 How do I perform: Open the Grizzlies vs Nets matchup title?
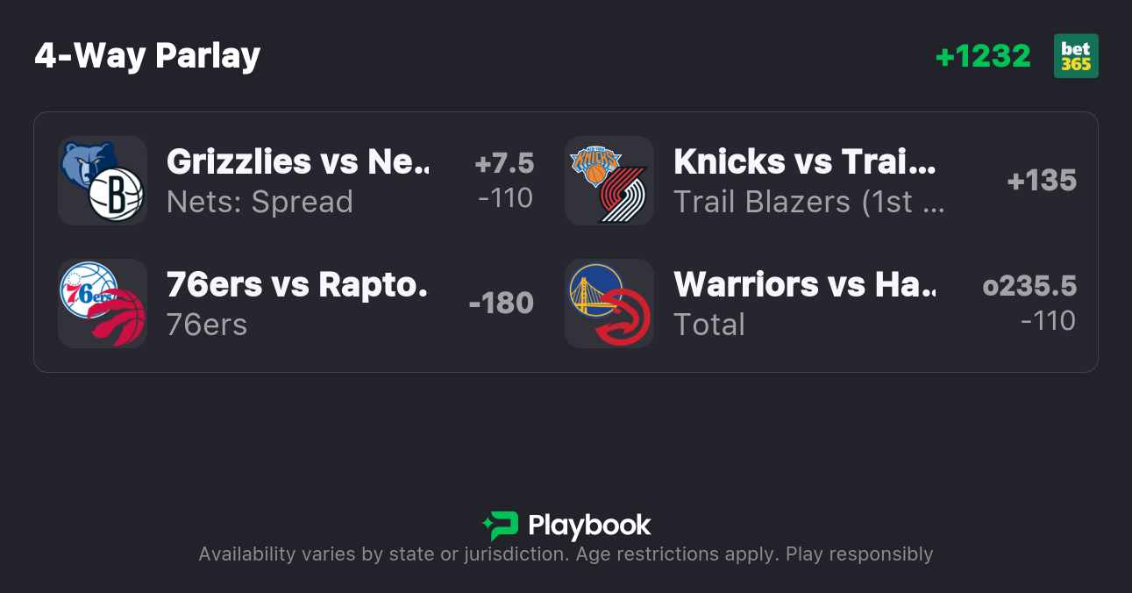coord(299,161)
